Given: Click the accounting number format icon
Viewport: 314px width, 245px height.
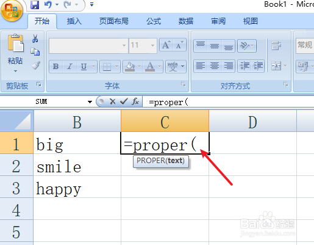Looking at the screenshot, I should 303,67.
